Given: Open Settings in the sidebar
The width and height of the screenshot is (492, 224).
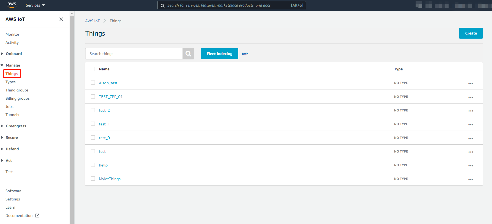Looking at the screenshot, I should [x=13, y=199].
